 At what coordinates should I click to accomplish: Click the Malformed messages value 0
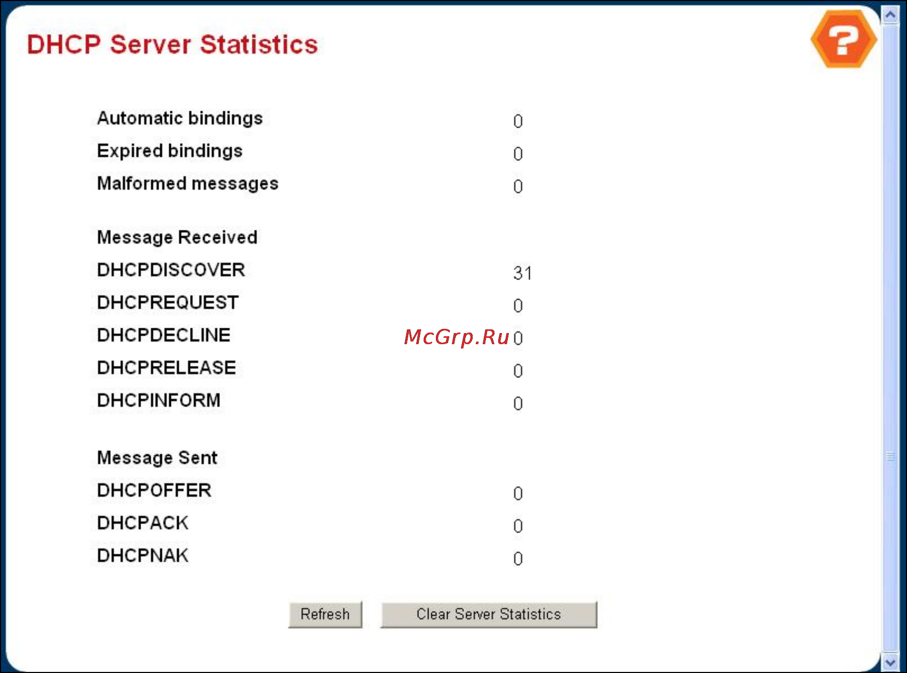pos(518,187)
